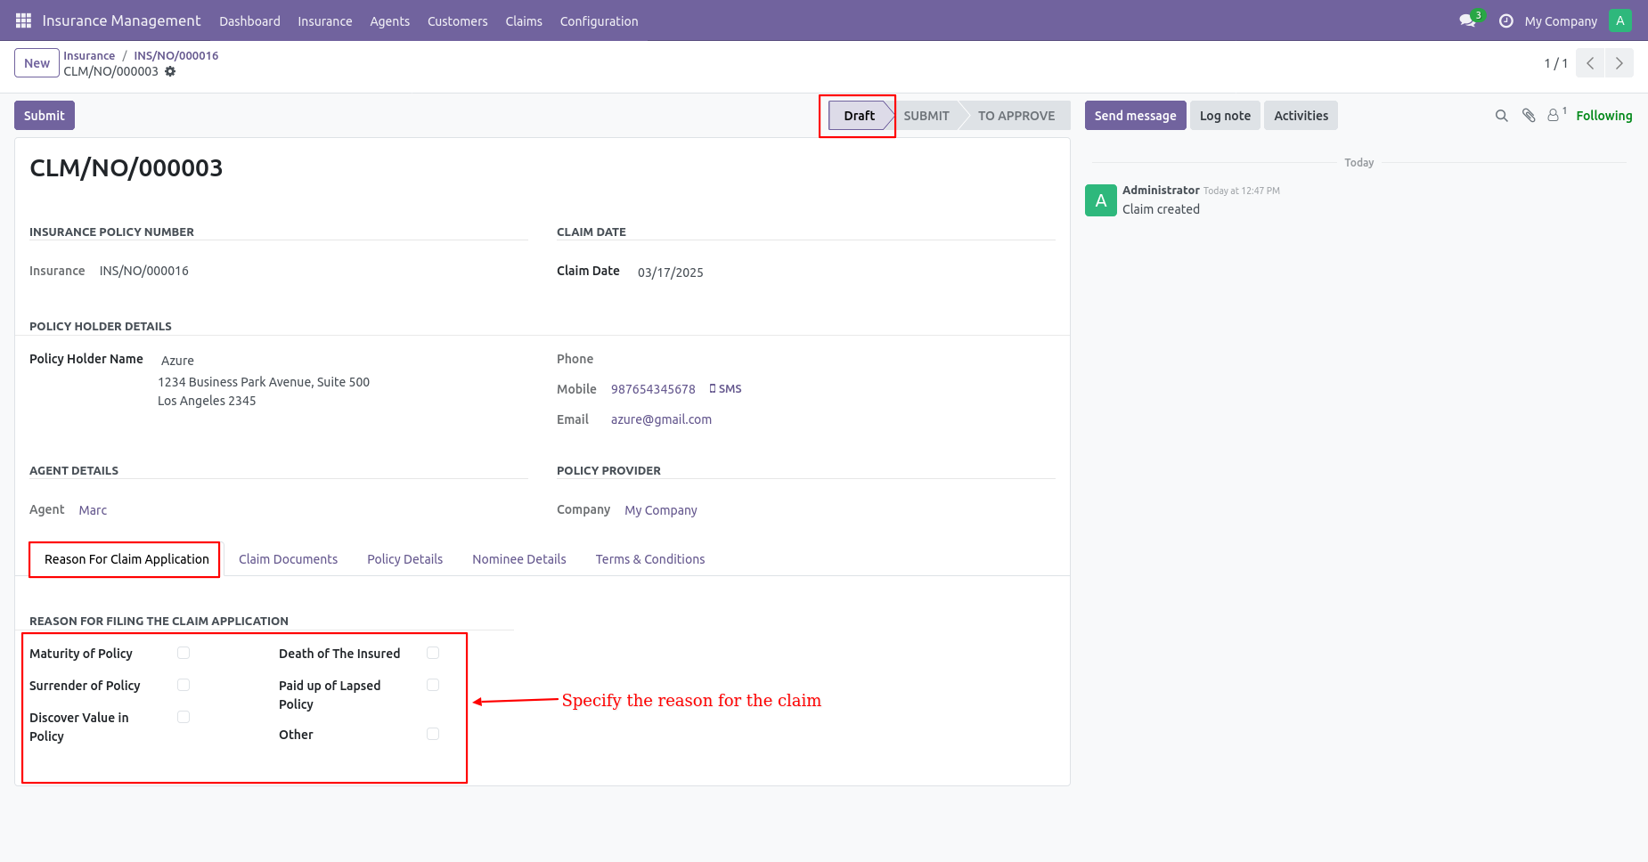Open insurance INS/NO/000016 field link

click(144, 271)
